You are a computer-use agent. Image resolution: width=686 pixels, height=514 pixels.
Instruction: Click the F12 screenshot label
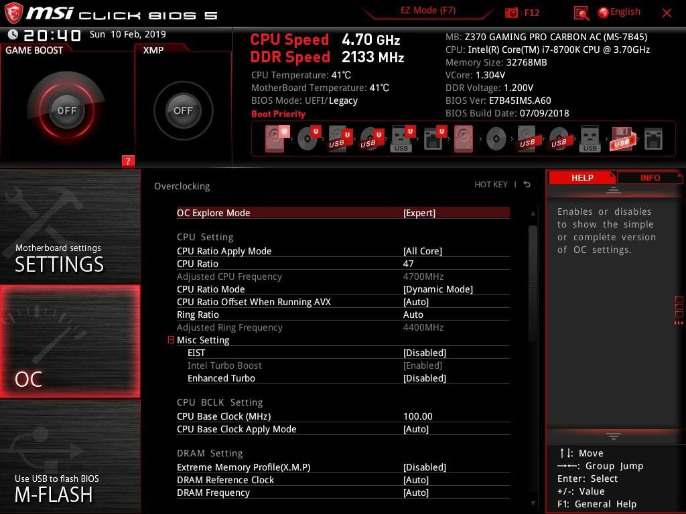point(531,13)
